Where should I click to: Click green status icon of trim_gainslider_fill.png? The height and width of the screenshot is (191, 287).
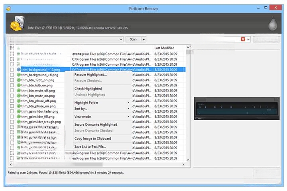click(x=18, y=117)
